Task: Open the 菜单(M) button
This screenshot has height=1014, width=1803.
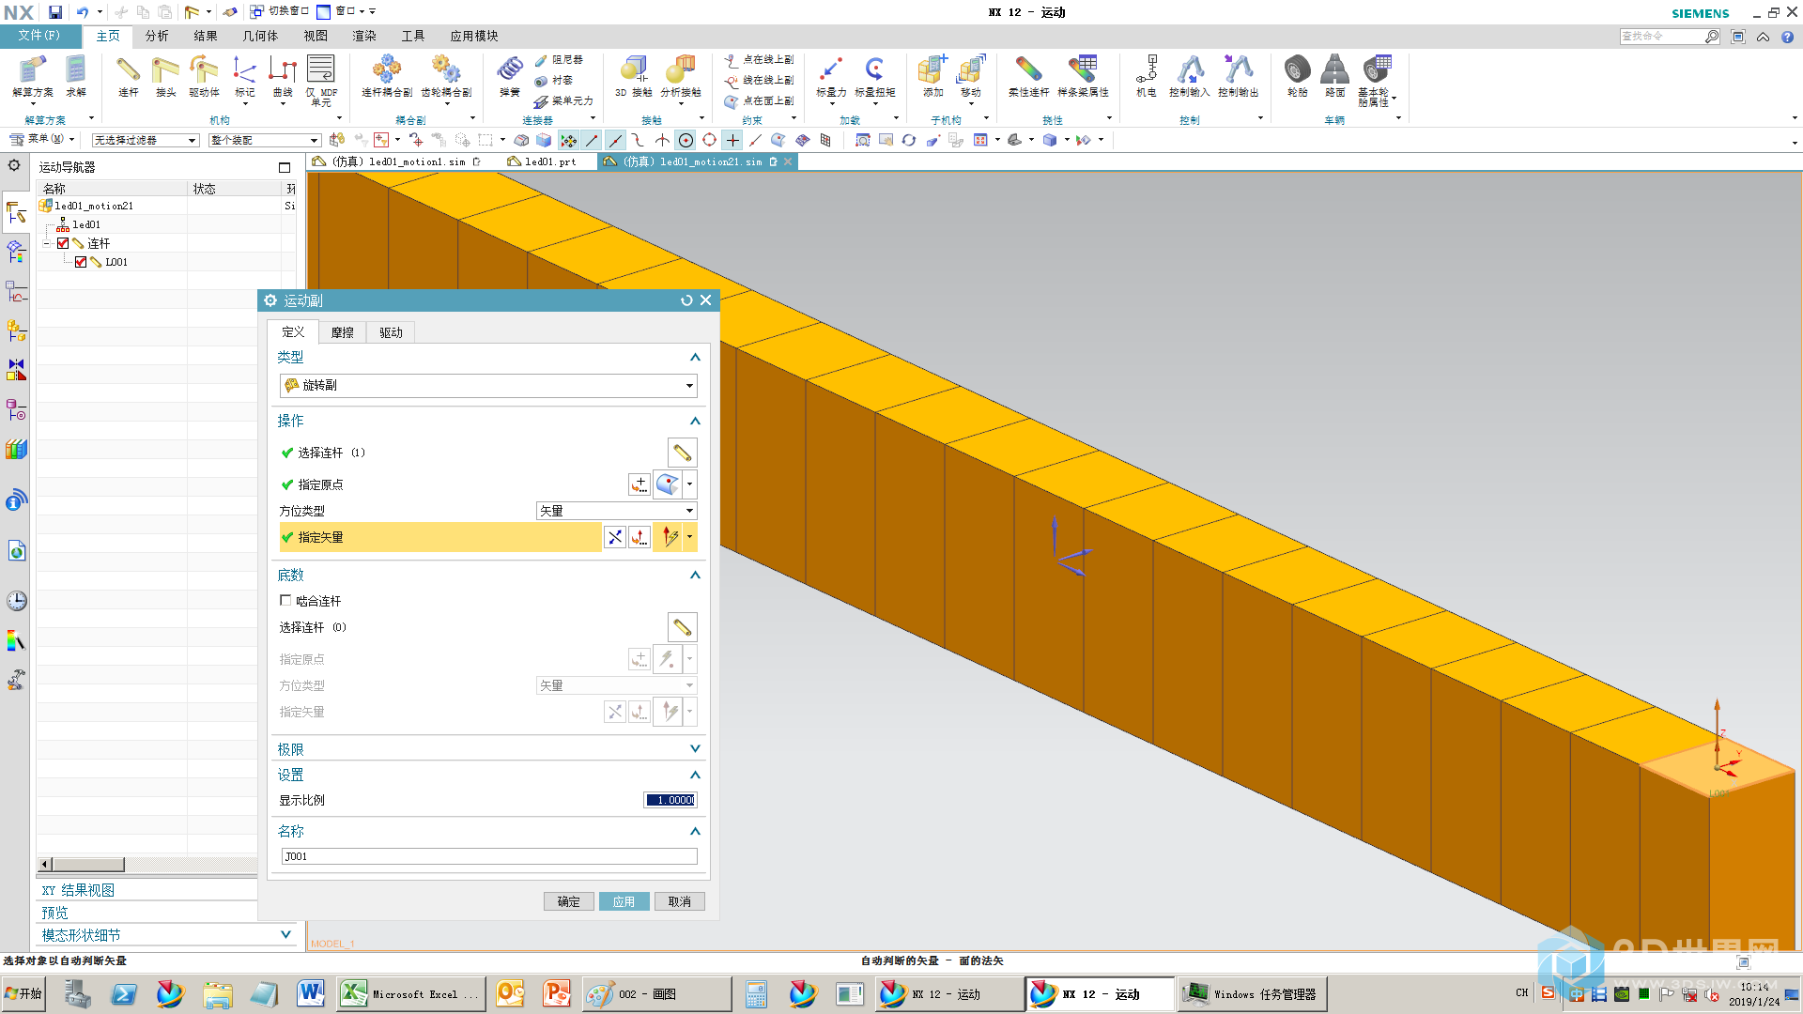Action: pyautogui.click(x=41, y=139)
